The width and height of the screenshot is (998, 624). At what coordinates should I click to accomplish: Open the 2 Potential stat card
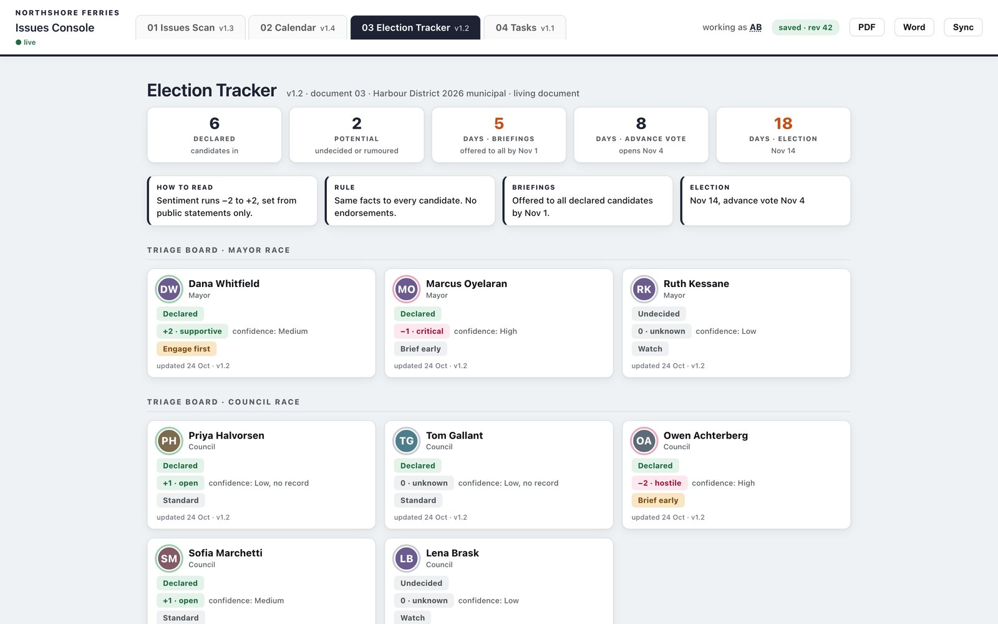point(357,135)
